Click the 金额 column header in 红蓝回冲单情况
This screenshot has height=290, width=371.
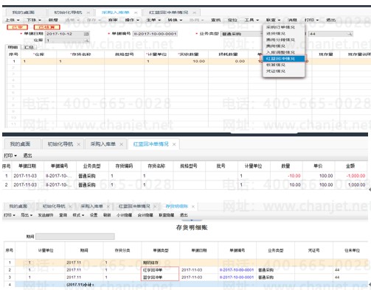tap(350, 166)
